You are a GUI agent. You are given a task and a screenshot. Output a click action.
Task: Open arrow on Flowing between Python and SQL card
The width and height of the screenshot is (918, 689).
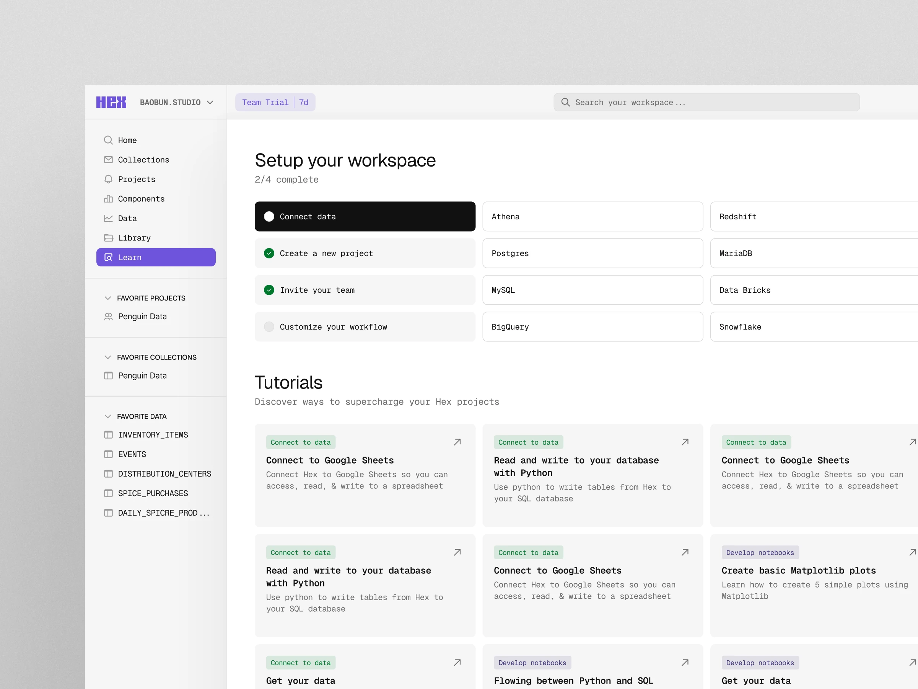coord(685,663)
